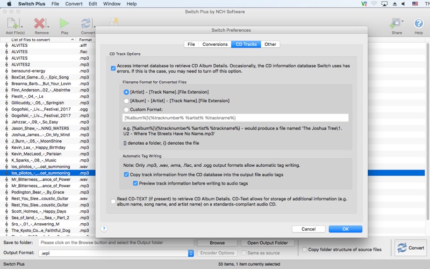Click the large Convert button at bottom right
Image resolution: width=430 pixels, height=269 pixels.
tap(411, 247)
